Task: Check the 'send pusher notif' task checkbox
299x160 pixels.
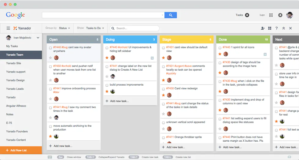Action: click(50, 67)
